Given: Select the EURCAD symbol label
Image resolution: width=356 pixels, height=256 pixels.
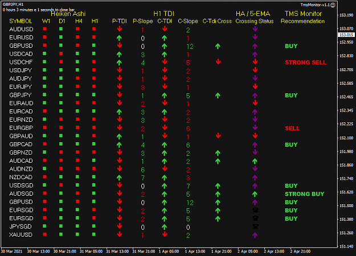Looking at the screenshot, I should point(21,112).
